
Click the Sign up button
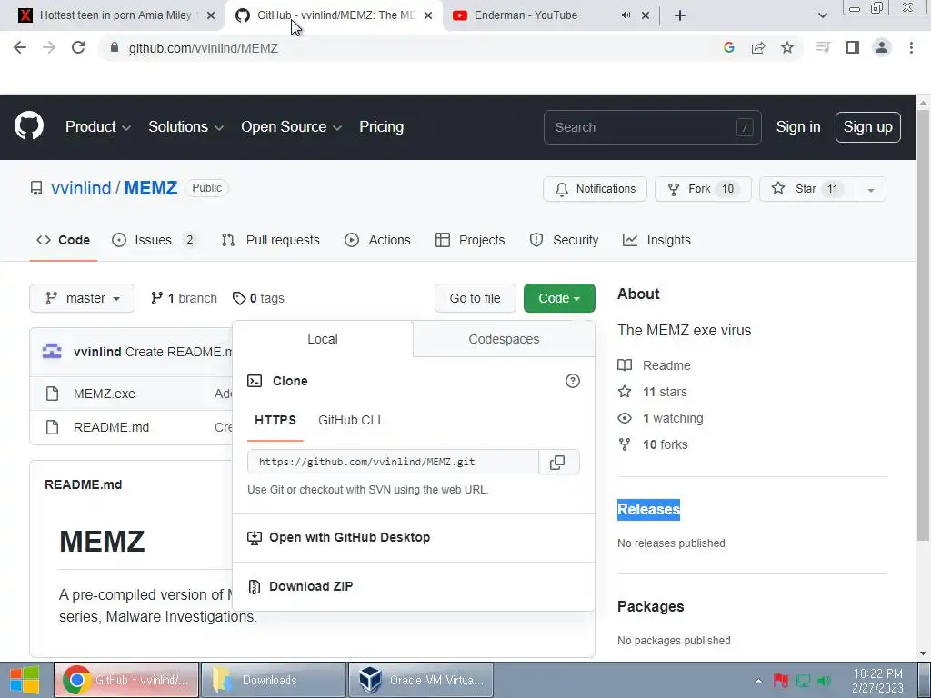tap(867, 127)
